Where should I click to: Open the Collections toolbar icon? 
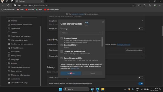pos(150,5)
